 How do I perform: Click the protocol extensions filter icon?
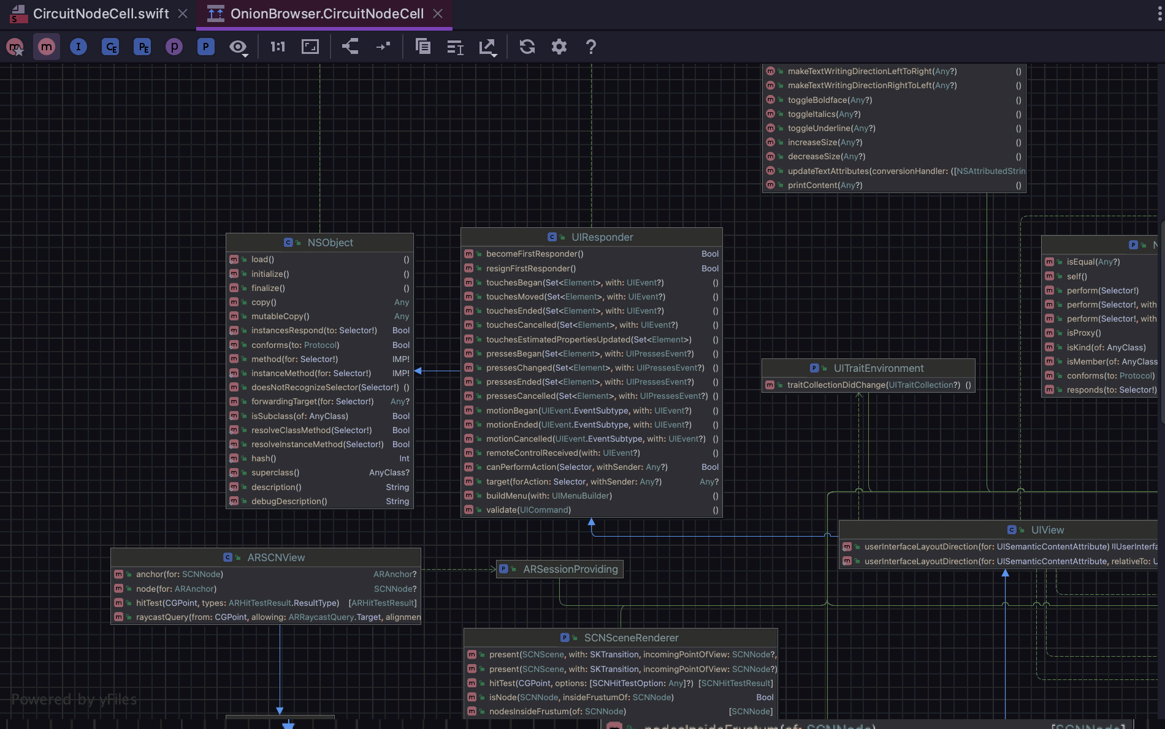pyautogui.click(x=142, y=47)
